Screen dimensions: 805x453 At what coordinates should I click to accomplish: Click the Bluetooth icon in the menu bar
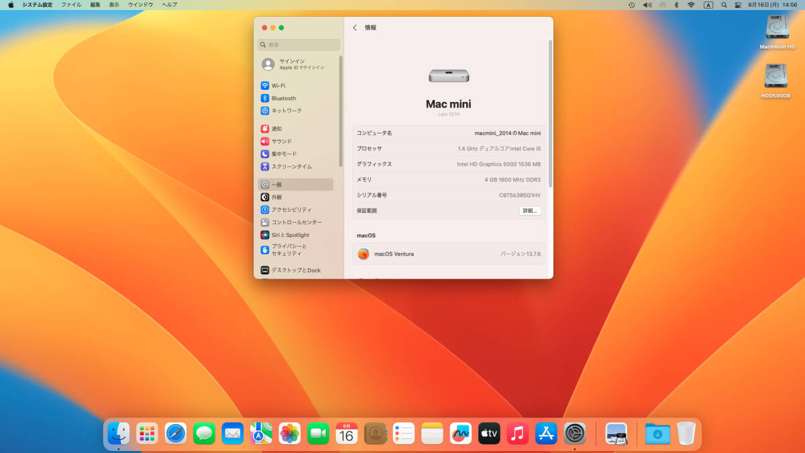(x=676, y=5)
